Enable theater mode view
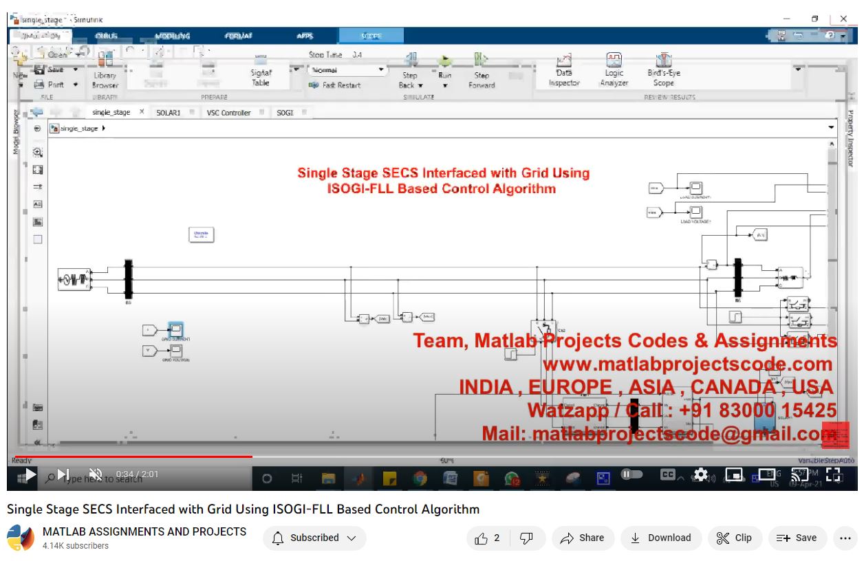This screenshot has height=561, width=864. click(x=767, y=474)
